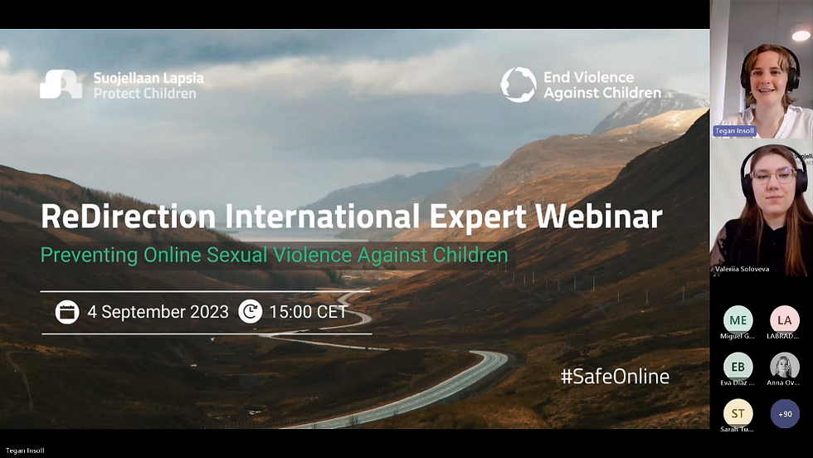Click the #SafeOnline hashtag
Screen dimensions: 813x458
615,376
